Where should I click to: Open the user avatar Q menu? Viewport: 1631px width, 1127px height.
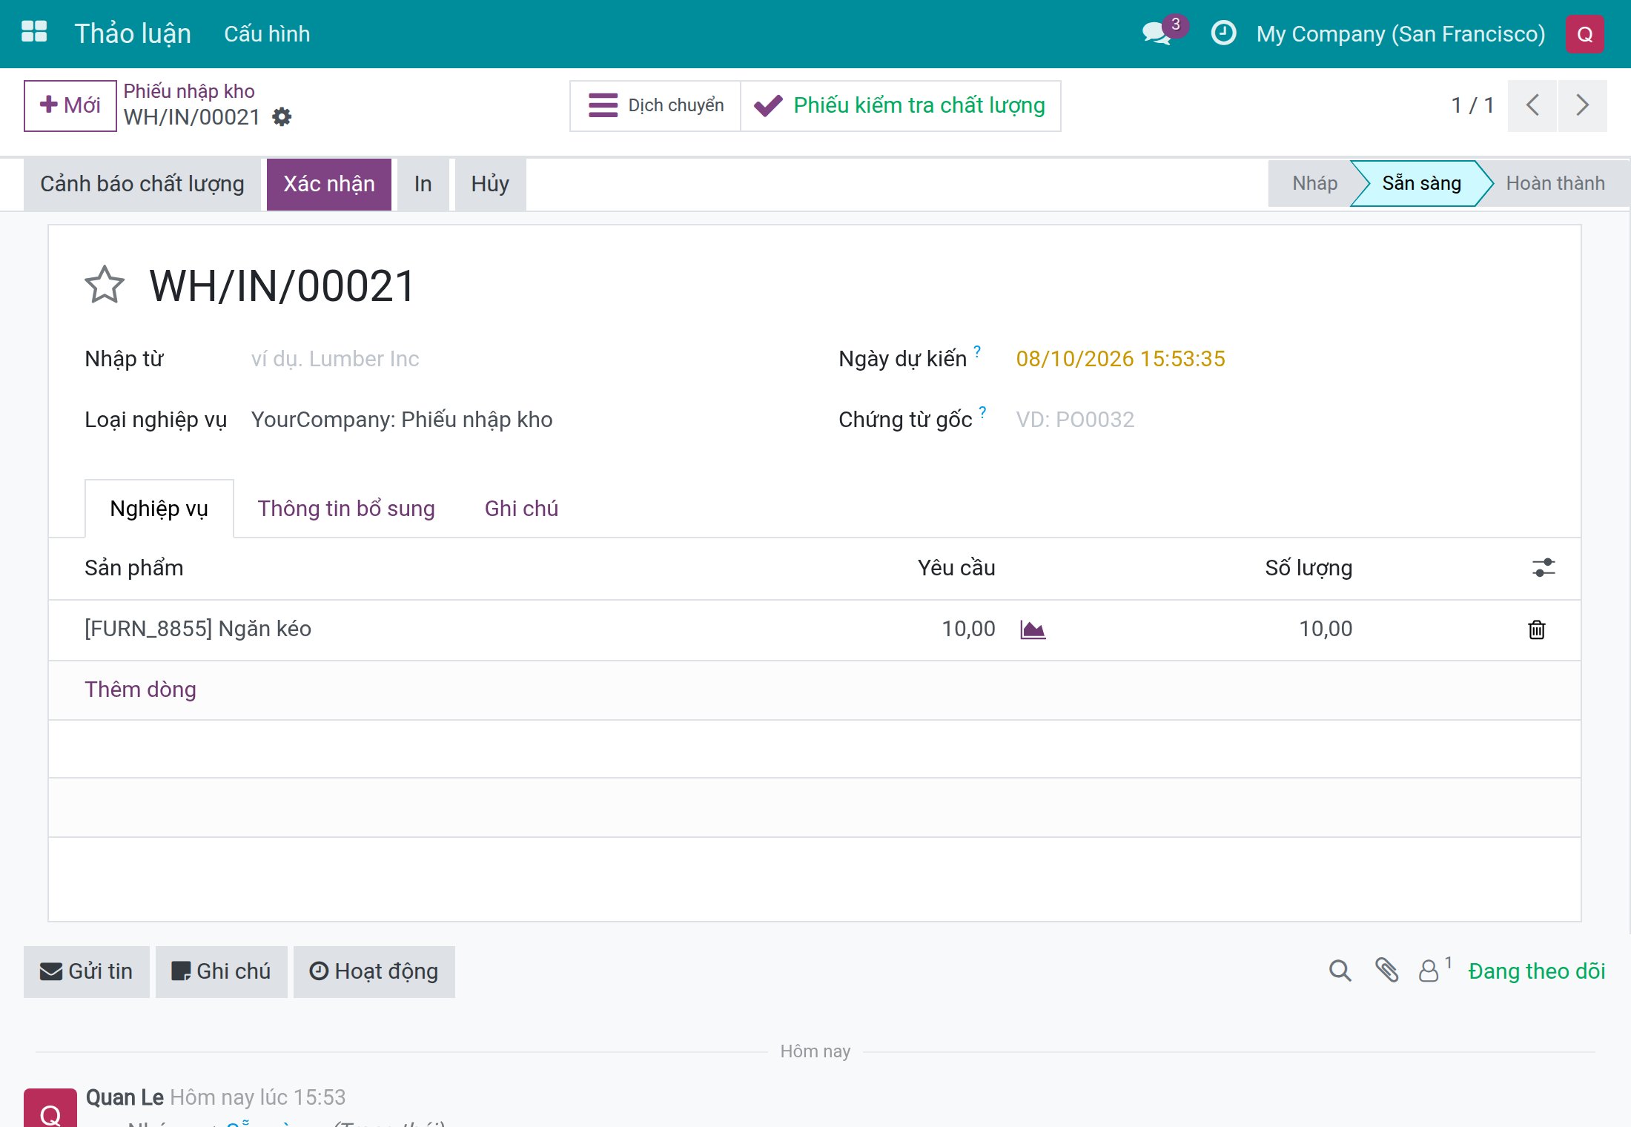[1585, 34]
